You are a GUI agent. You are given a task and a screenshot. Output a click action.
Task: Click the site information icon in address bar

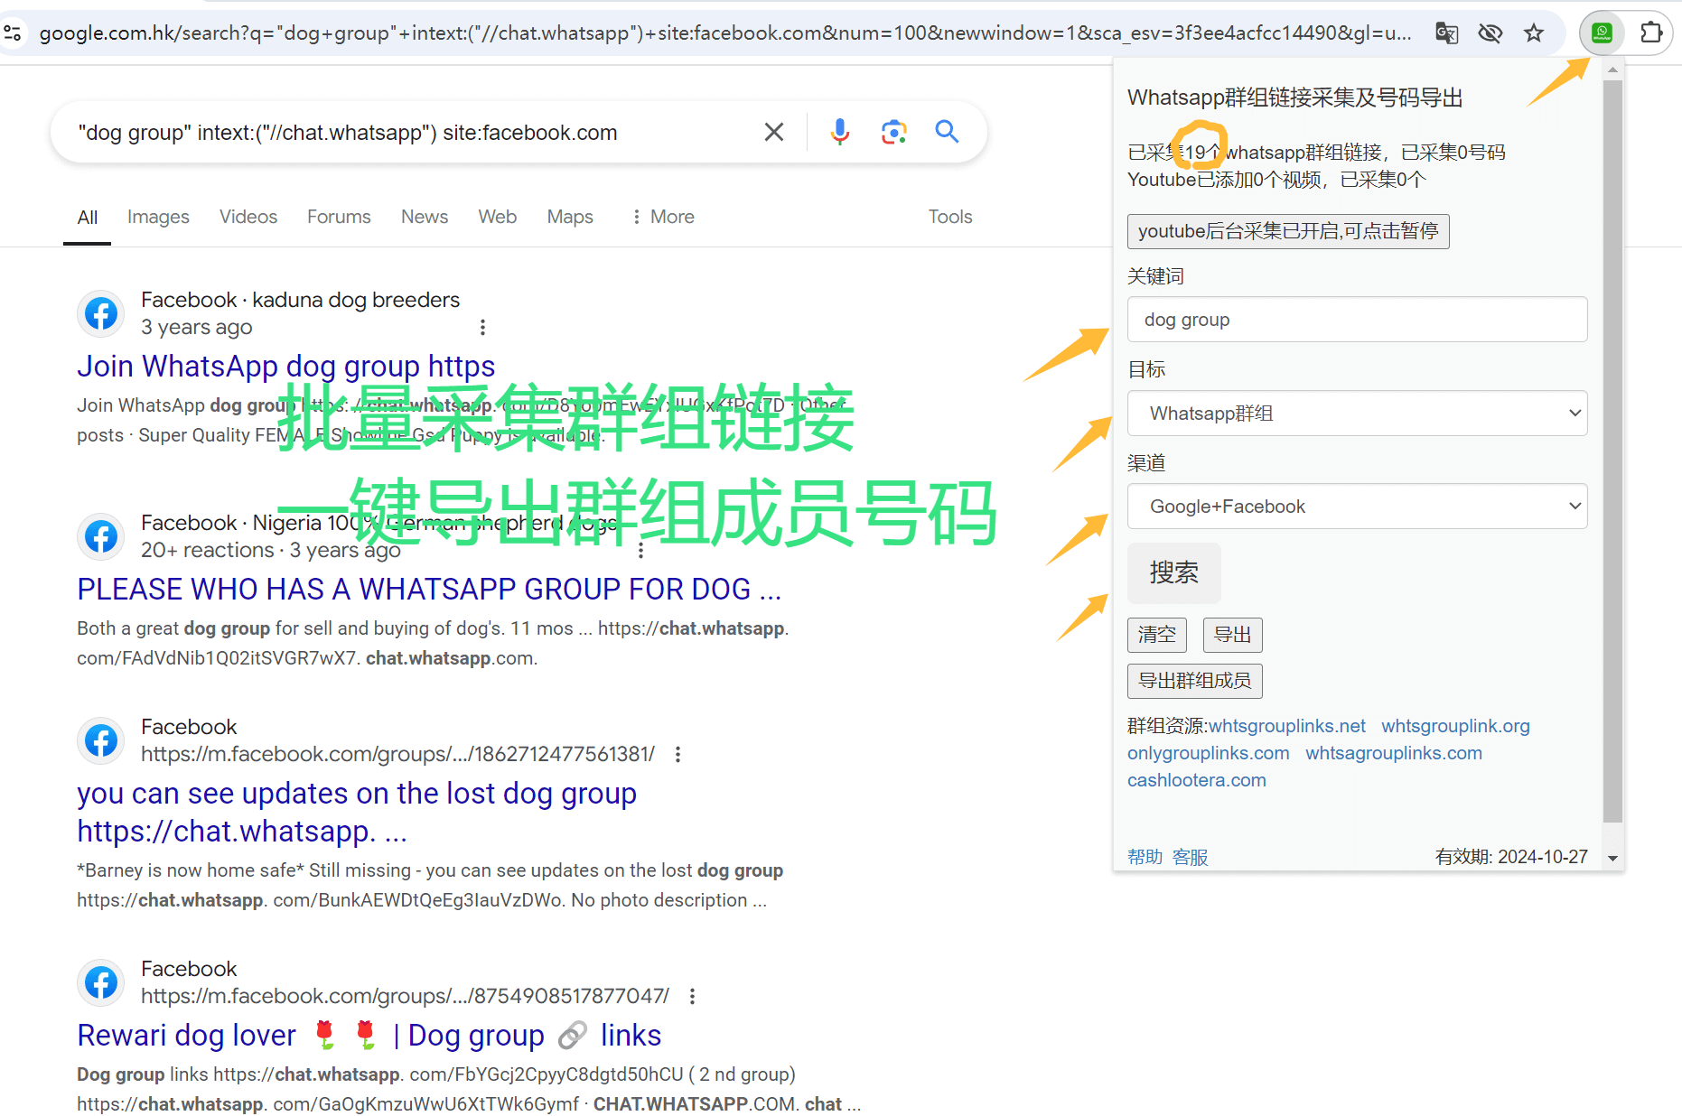[13, 33]
